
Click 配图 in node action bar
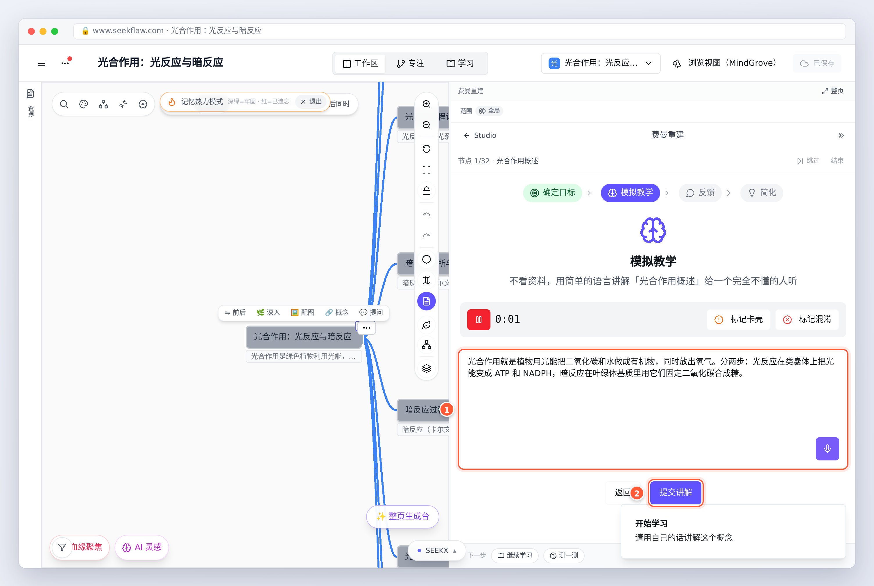pyautogui.click(x=302, y=312)
